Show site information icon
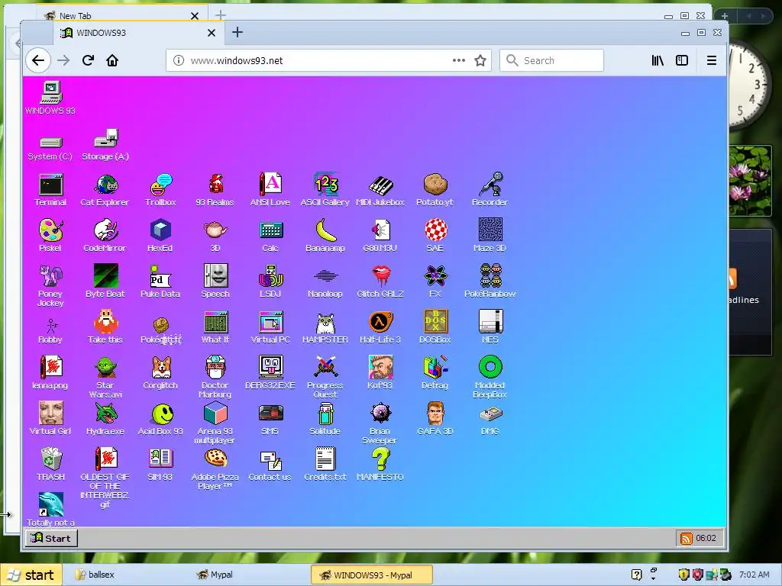This screenshot has width=782, height=586. [178, 61]
